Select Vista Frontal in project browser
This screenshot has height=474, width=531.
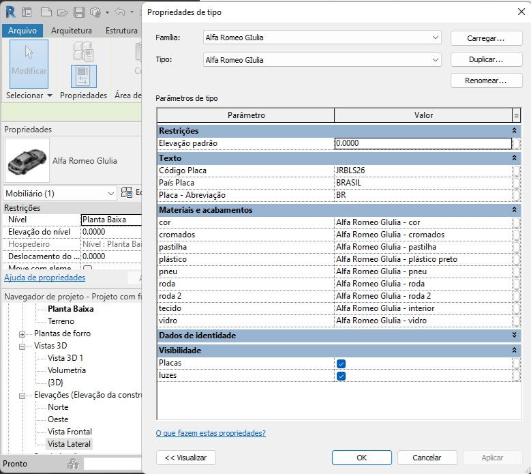[70, 432]
